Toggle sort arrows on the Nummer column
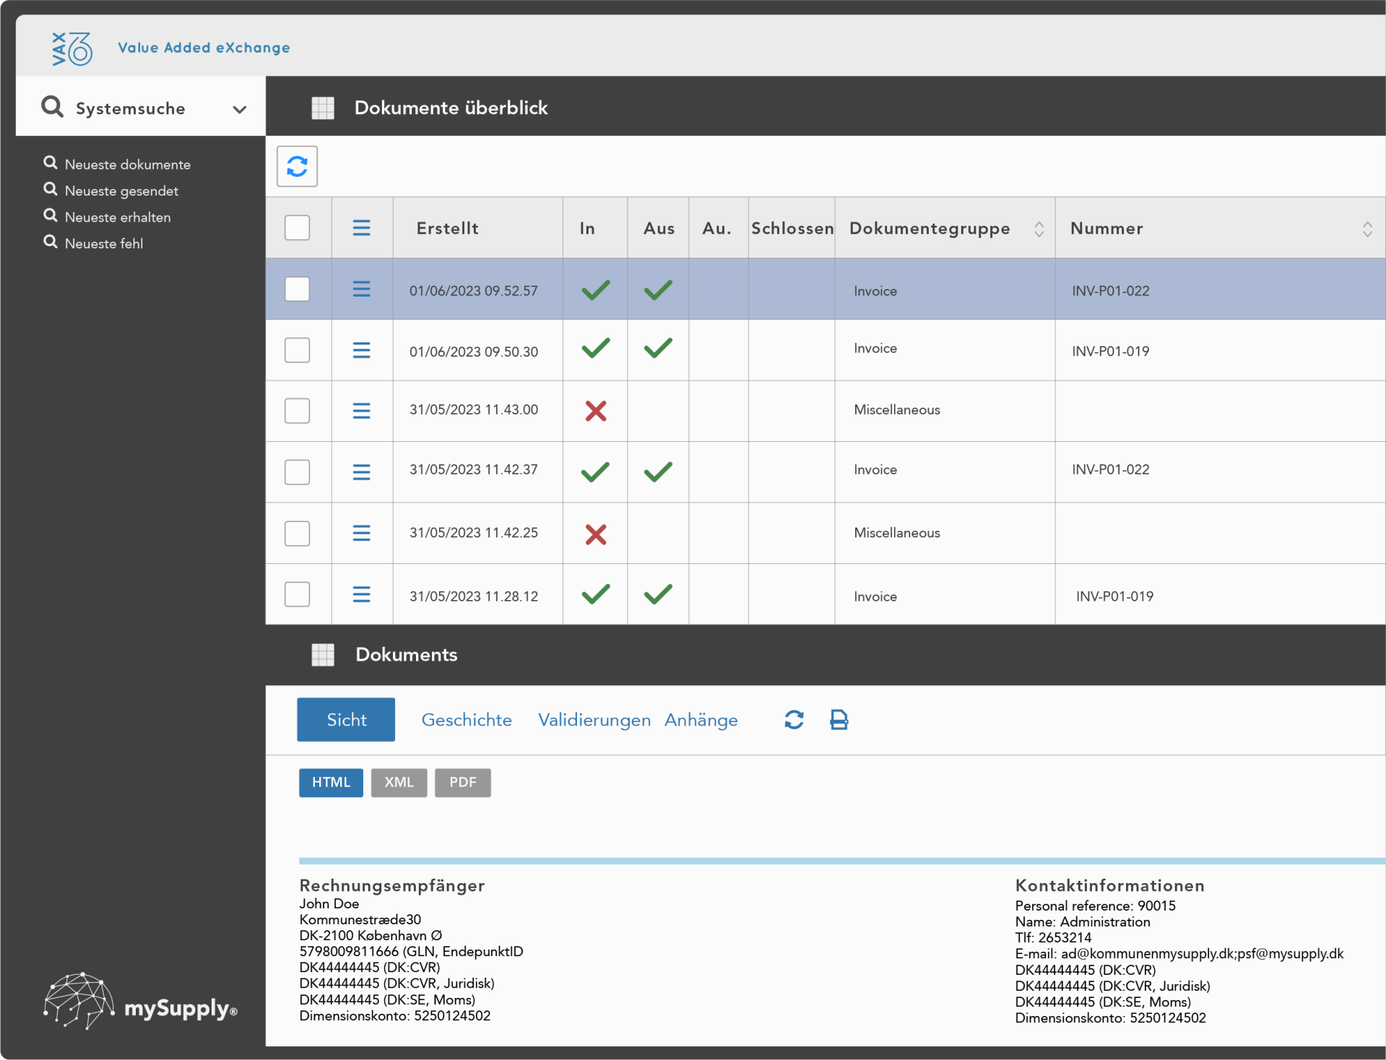 click(1366, 229)
